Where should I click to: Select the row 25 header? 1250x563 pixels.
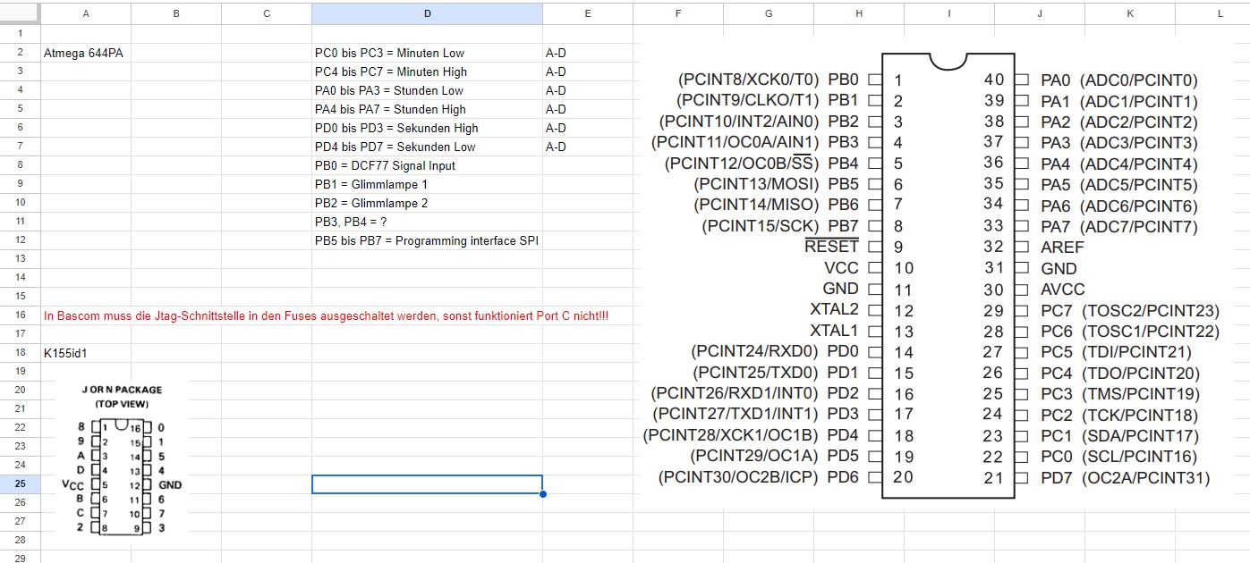[x=20, y=483]
